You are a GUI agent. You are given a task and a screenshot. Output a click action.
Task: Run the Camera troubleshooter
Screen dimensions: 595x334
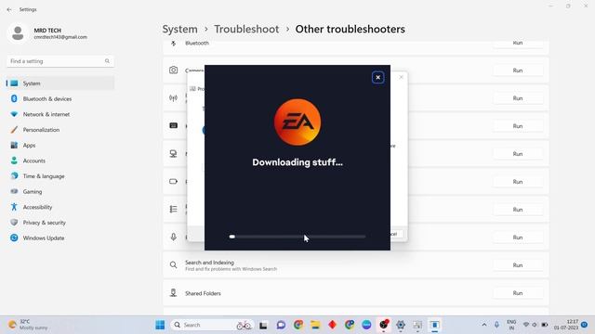(518, 71)
